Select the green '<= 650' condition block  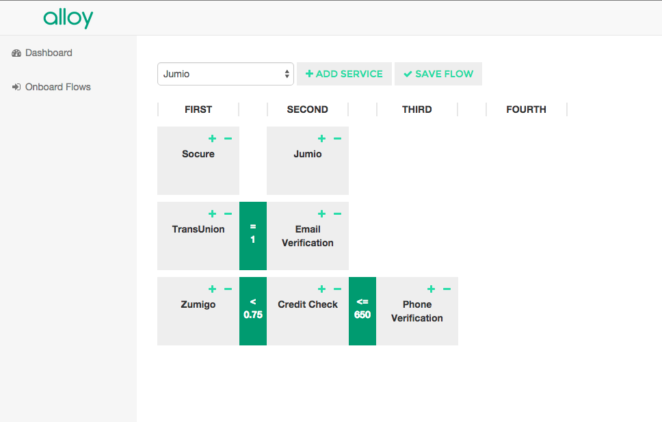[x=362, y=311]
